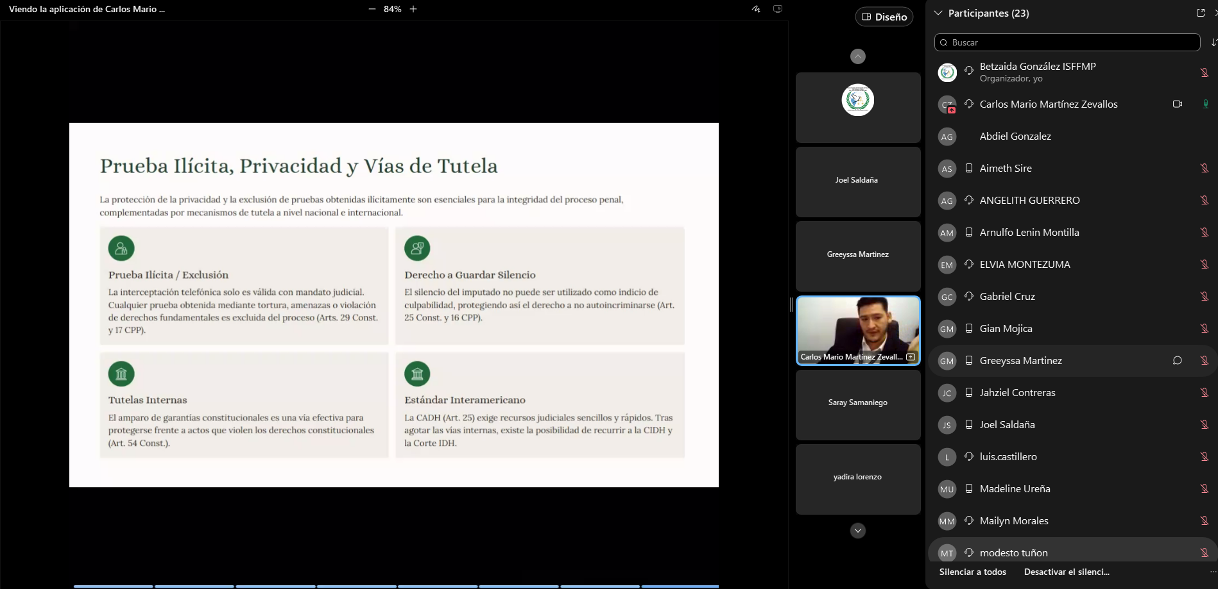Pop out the Participantes panel
The height and width of the screenshot is (589, 1218).
[1201, 13]
